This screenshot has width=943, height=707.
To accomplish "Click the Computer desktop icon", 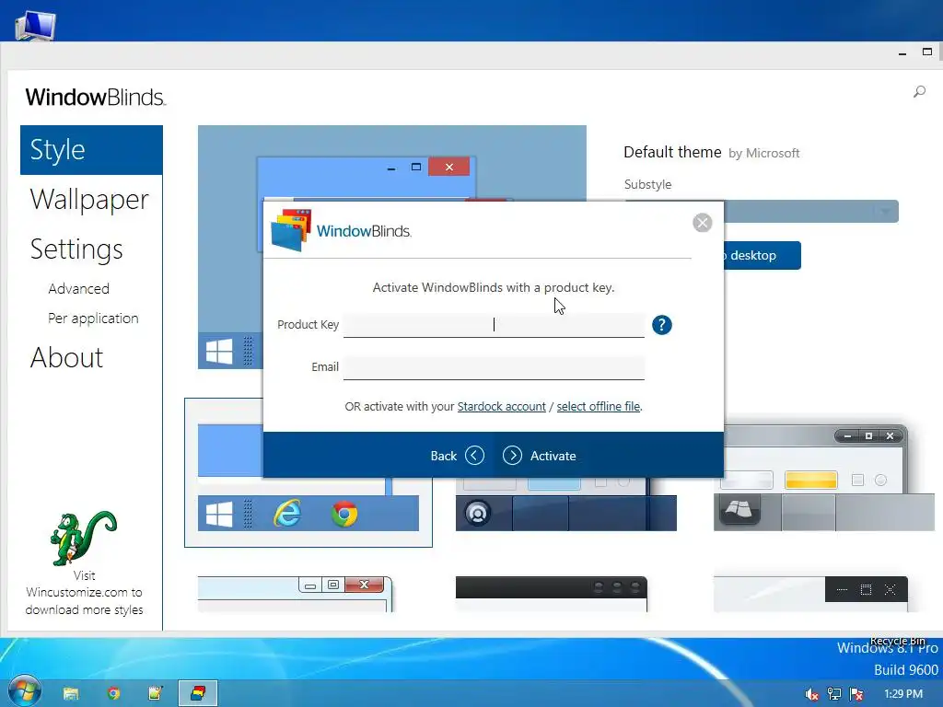I will coord(36,25).
